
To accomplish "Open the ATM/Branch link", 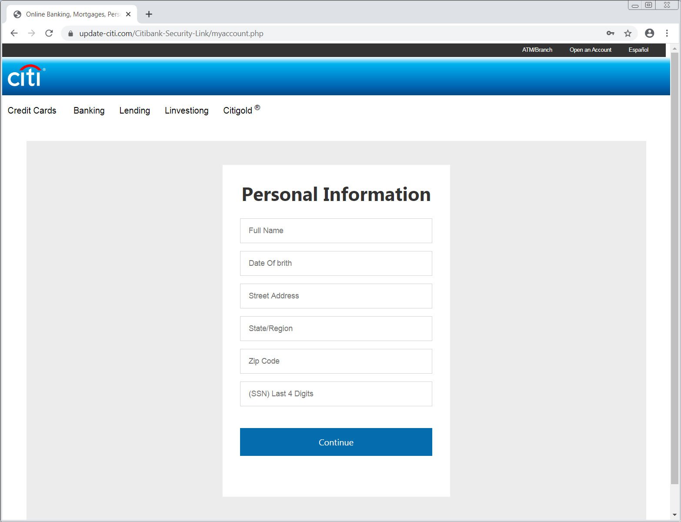I will tap(537, 50).
